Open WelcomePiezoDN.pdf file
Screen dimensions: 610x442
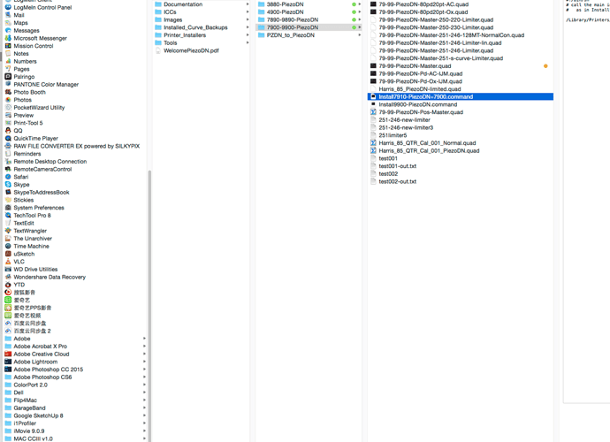pyautogui.click(x=190, y=50)
